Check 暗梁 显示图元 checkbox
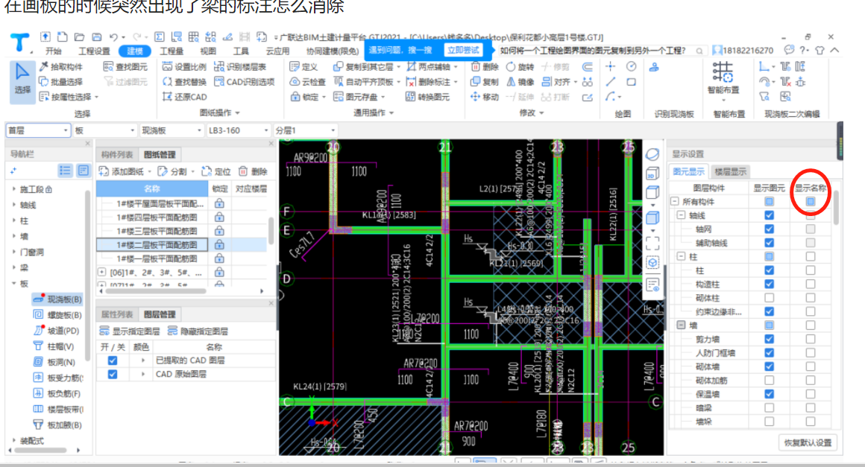Viewport: 865px width, 467px height. [769, 408]
